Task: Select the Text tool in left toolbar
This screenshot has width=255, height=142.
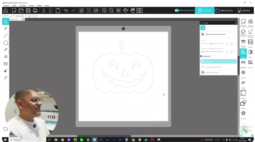Action: pyautogui.click(x=5, y=57)
